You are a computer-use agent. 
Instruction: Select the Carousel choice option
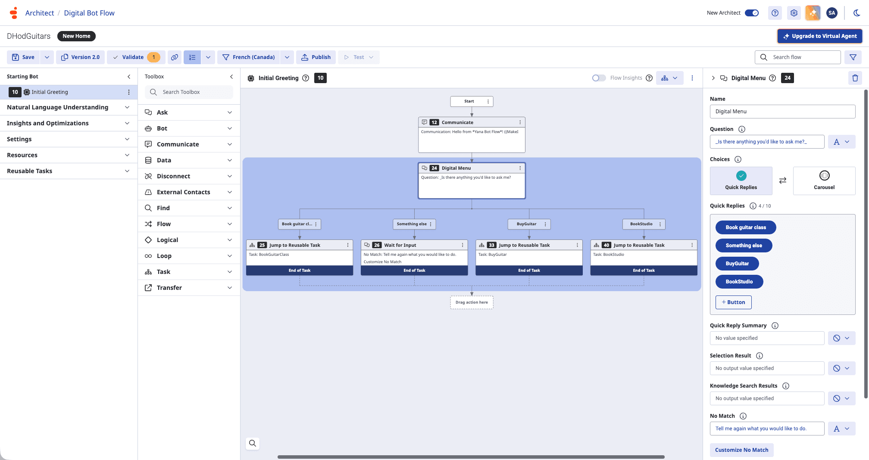pos(824,181)
